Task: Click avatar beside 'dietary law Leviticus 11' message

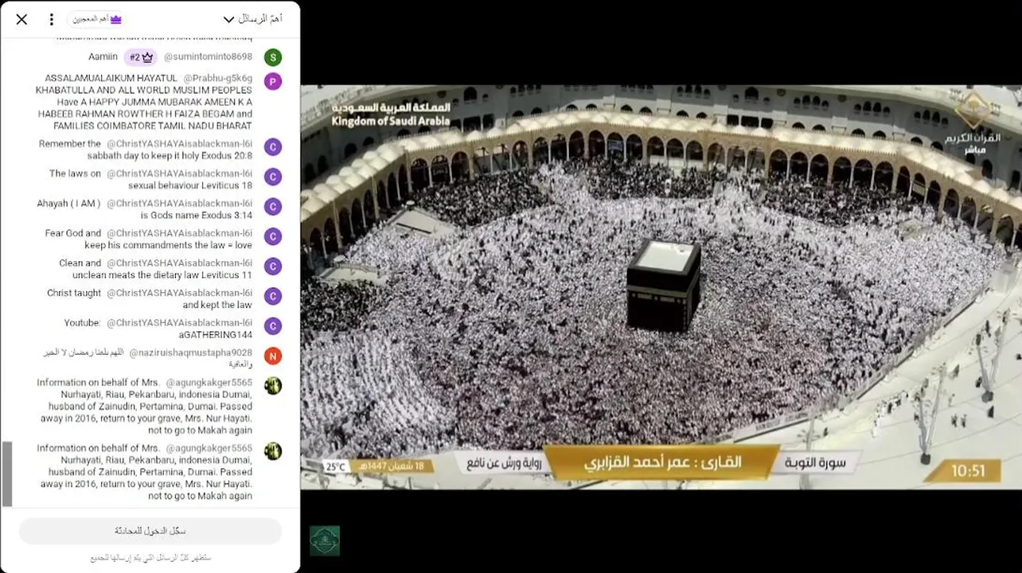Action: 273,267
